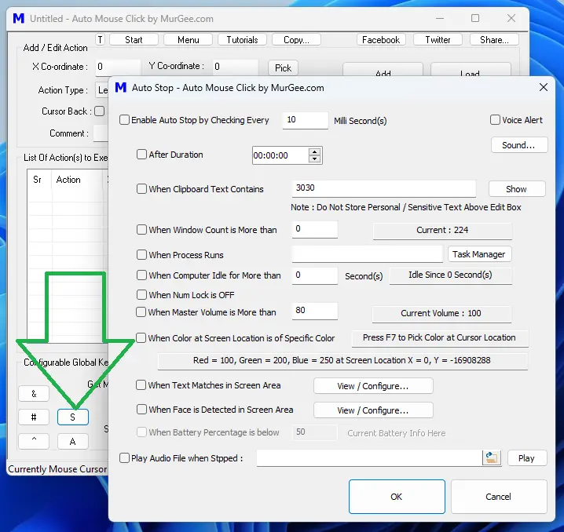Toggle When Num Lock is OFF
Image resolution: width=564 pixels, height=532 pixels.
tap(141, 295)
